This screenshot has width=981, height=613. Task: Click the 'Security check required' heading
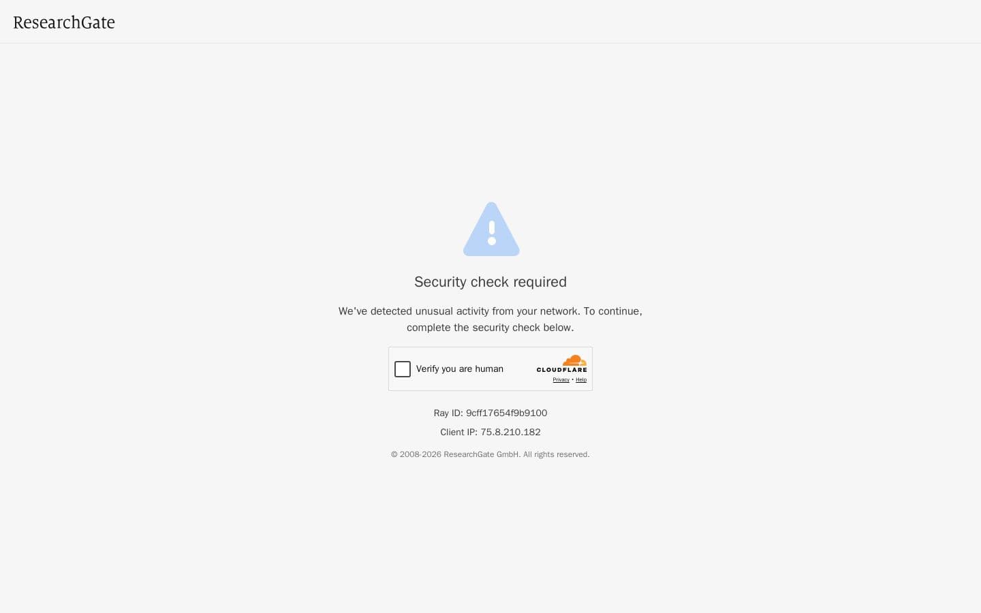click(490, 282)
